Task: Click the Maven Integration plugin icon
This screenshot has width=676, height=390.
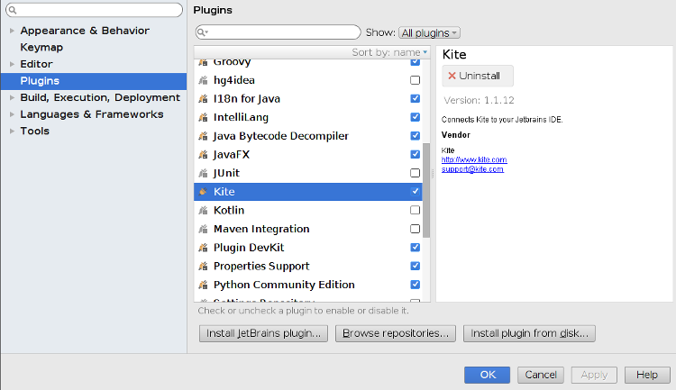Action: tap(203, 229)
